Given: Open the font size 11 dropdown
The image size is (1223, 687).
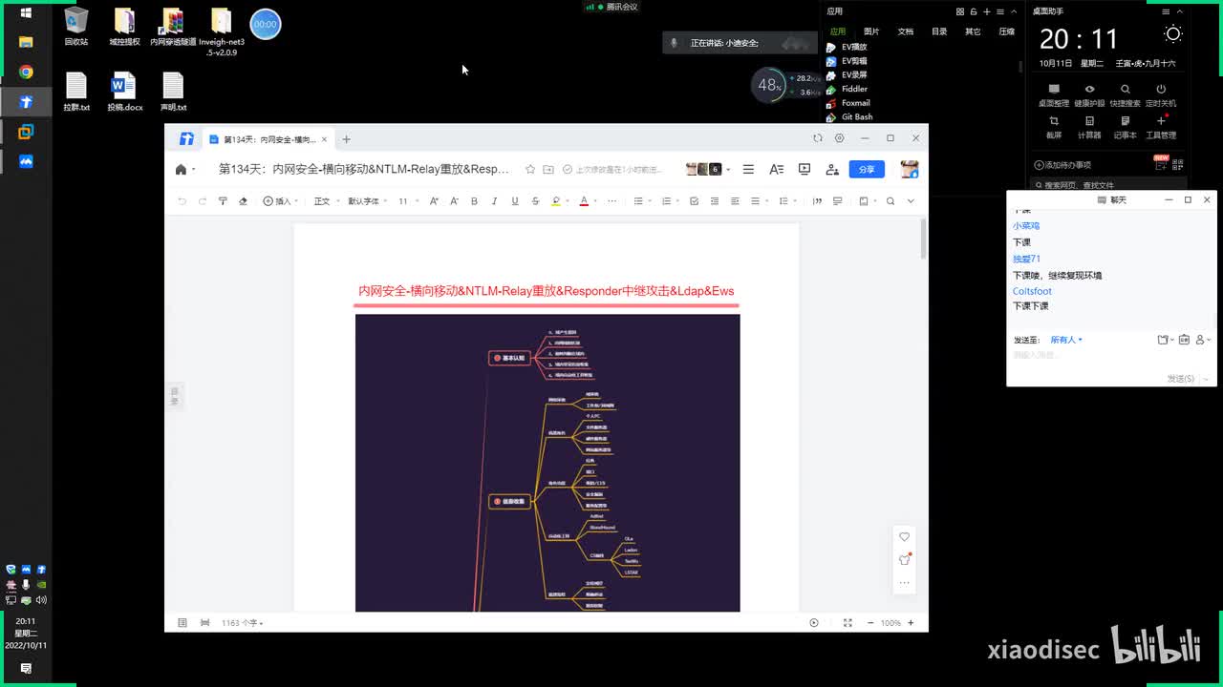Looking at the screenshot, I should [408, 201].
